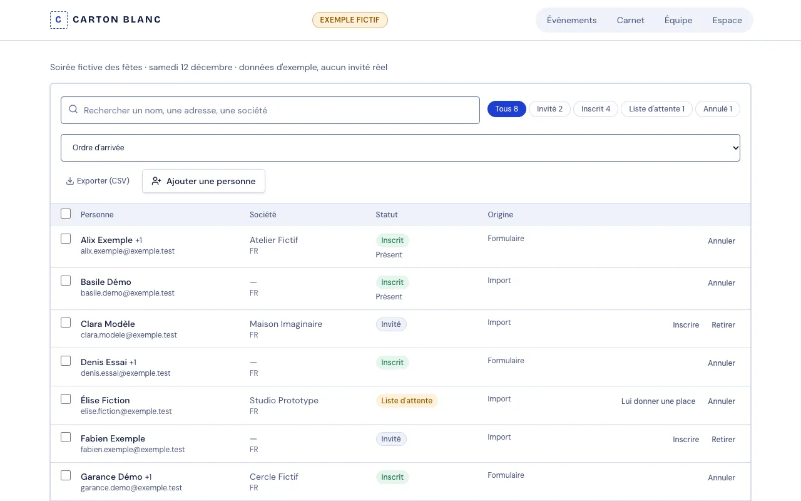Click Annuler for Basile Démo
Image resolution: width=801 pixels, height=501 pixels.
click(722, 283)
